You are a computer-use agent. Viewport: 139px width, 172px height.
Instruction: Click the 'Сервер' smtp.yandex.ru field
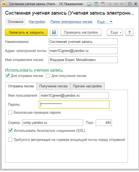click(53, 122)
